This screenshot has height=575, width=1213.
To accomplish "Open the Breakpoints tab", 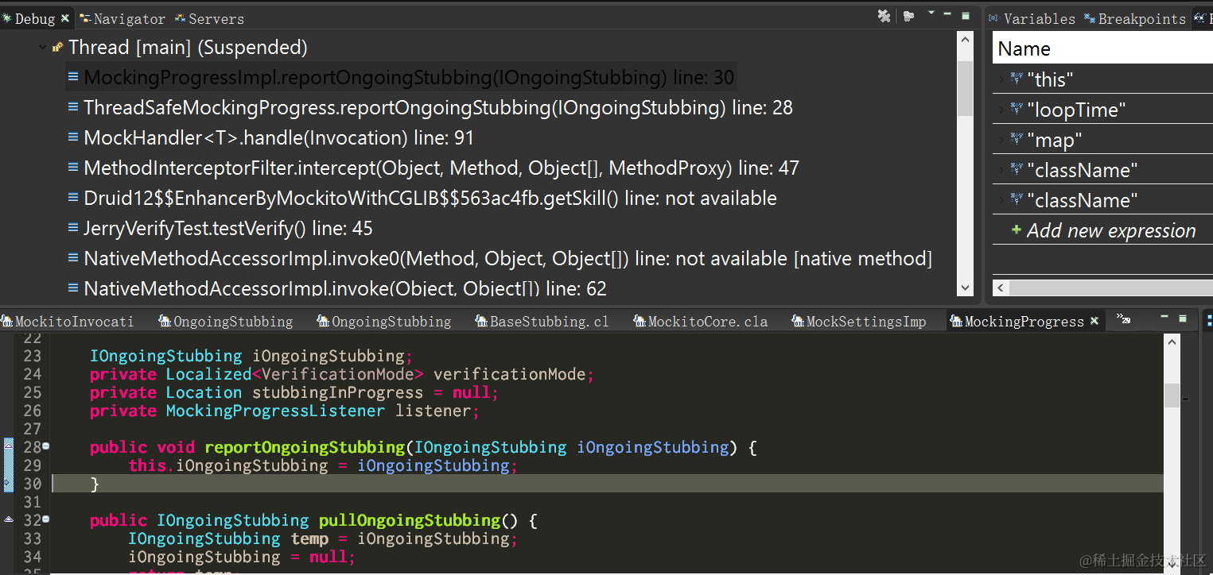I will [x=1134, y=18].
